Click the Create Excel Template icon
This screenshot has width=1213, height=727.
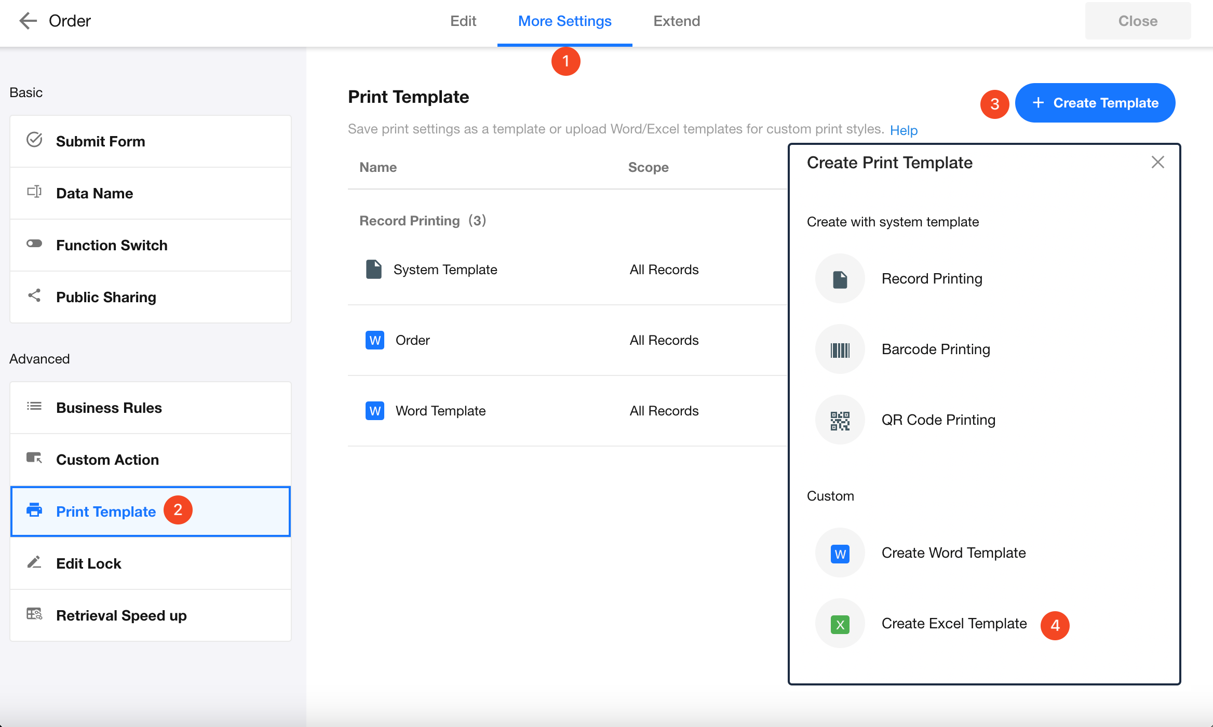[840, 624]
